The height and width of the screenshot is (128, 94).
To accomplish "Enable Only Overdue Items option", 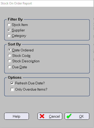I will pyautogui.click(x=12, y=89).
